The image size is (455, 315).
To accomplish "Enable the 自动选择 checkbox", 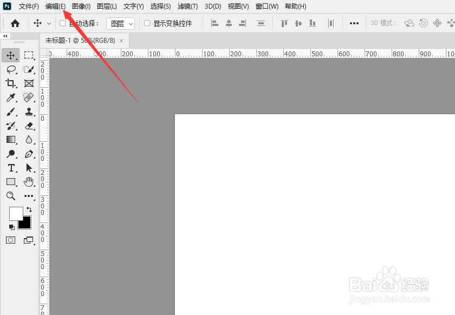I will (x=63, y=23).
